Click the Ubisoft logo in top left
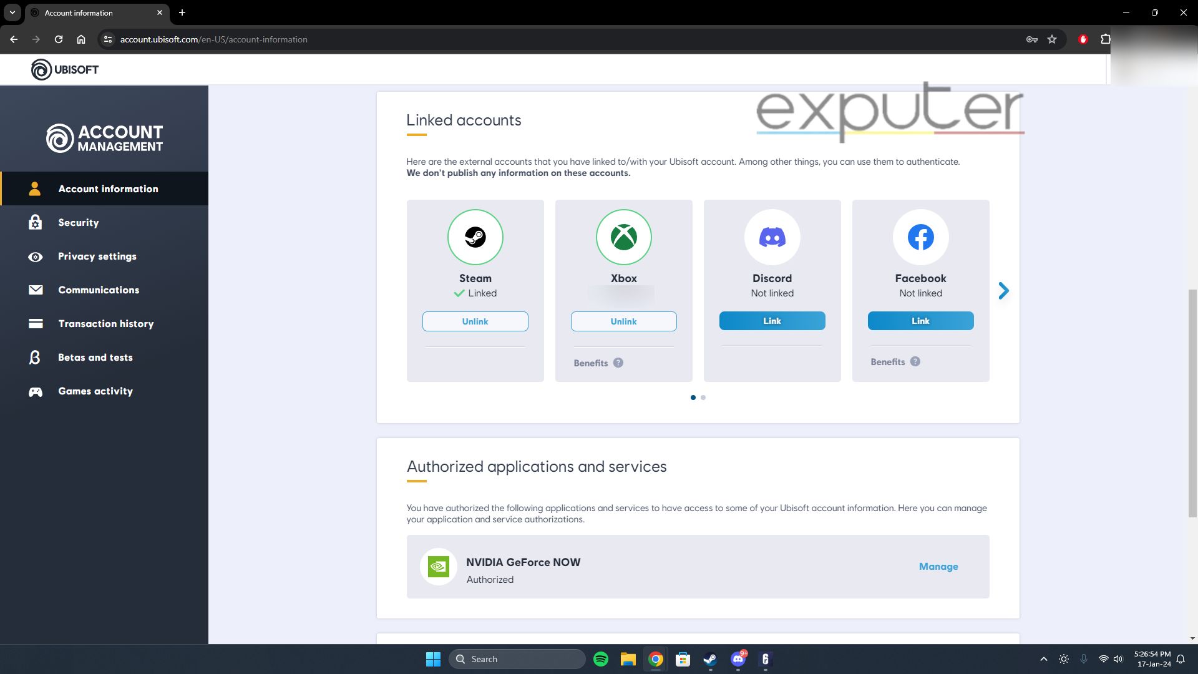This screenshot has height=674, width=1198. click(x=64, y=69)
